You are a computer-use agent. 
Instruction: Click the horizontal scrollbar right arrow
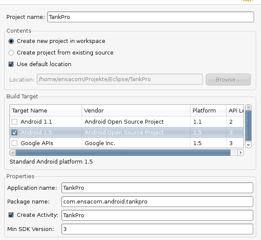(241, 152)
